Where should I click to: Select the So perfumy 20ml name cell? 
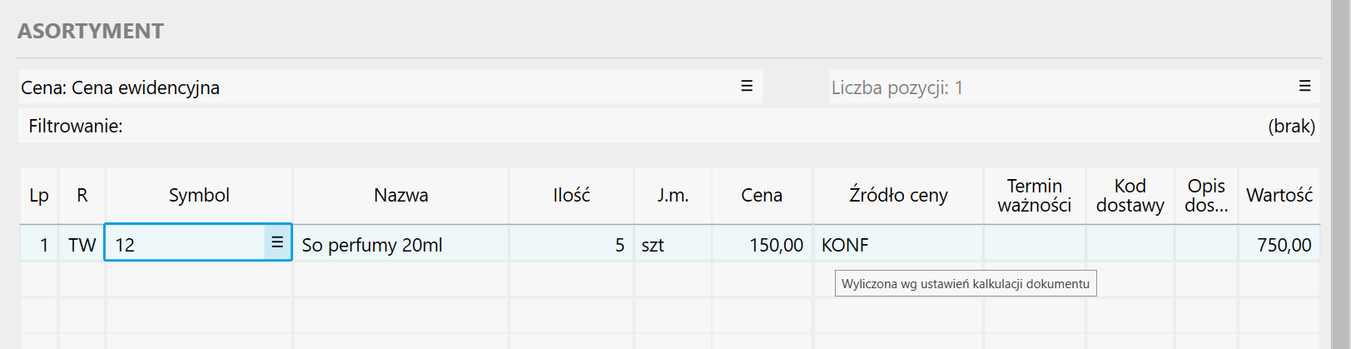pyautogui.click(x=400, y=245)
